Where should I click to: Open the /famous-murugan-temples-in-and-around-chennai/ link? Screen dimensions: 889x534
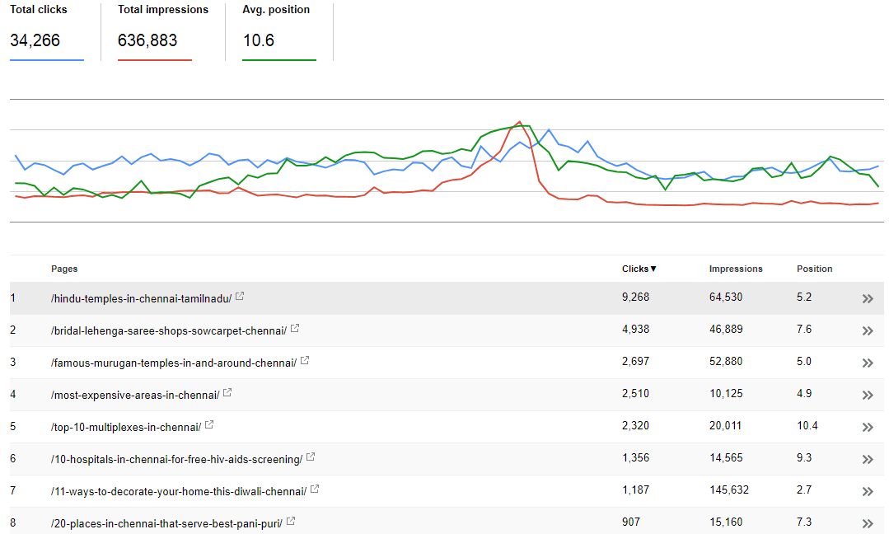(x=174, y=363)
